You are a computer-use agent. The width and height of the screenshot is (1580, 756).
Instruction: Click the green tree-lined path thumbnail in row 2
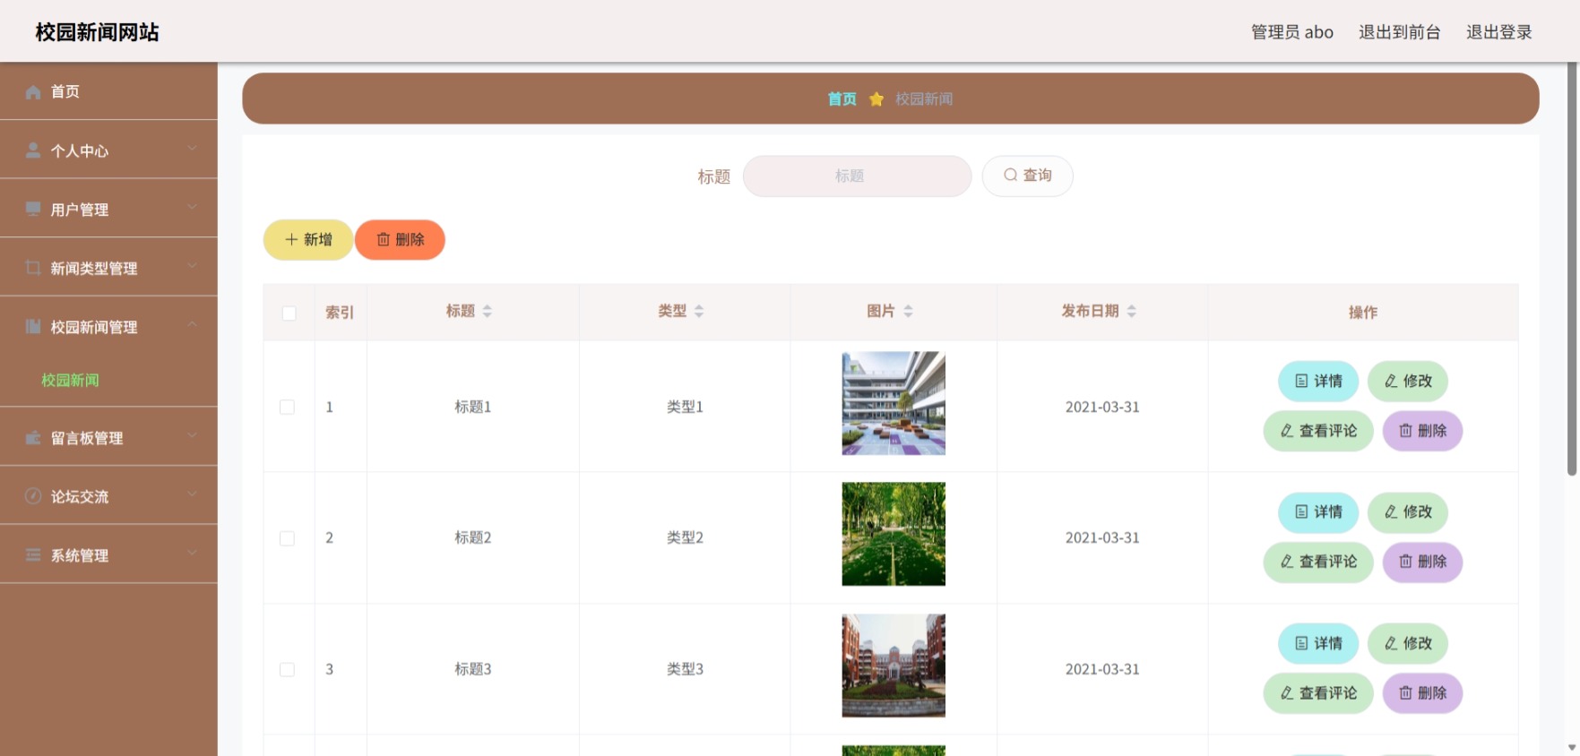894,534
